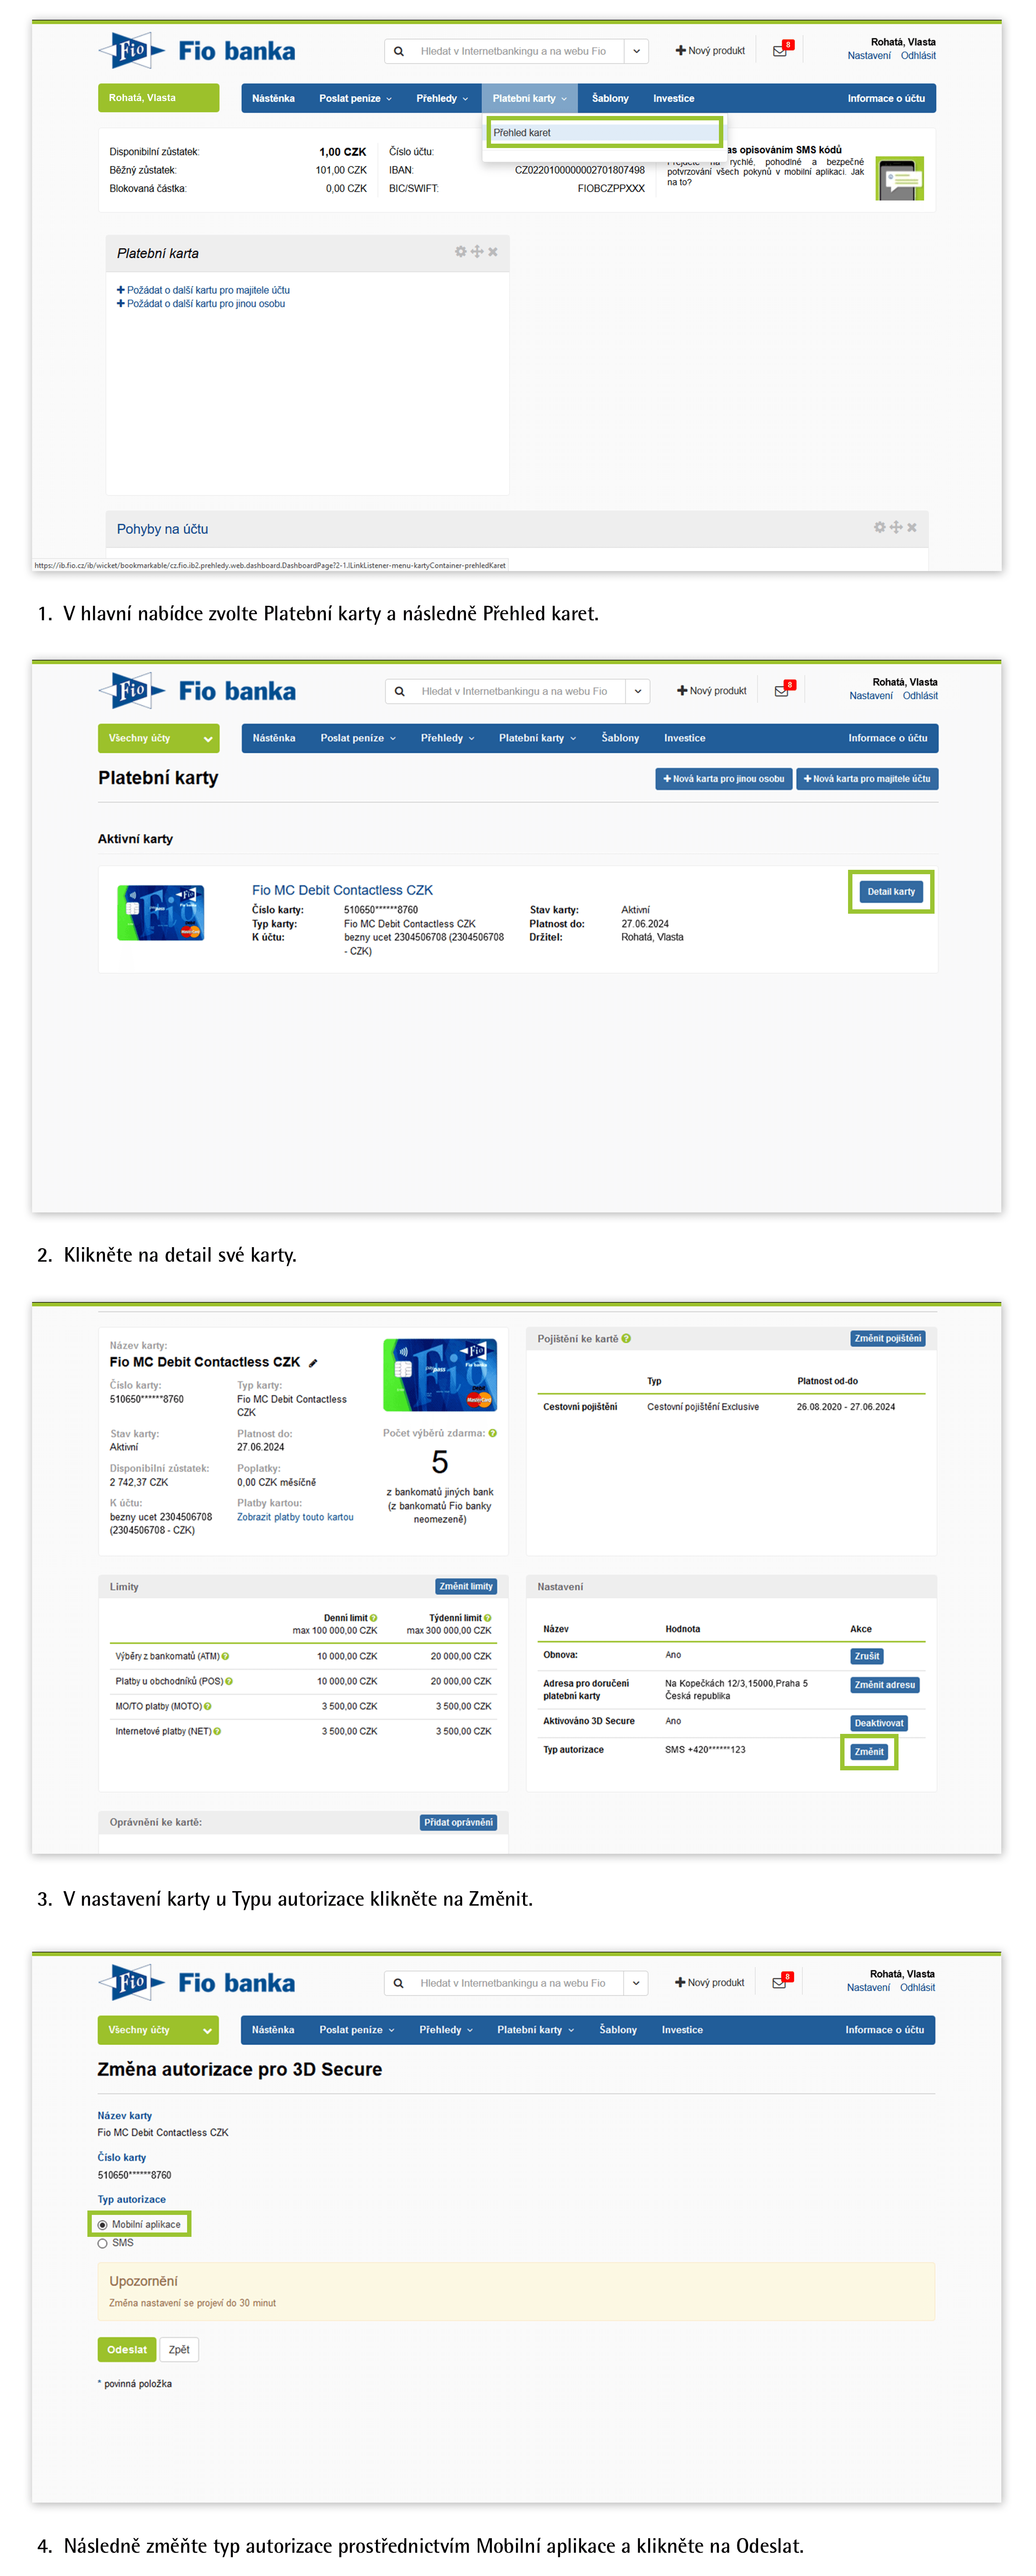Click Změnit pojištění button
This screenshot has height=2576, width=1036.
[x=888, y=1339]
